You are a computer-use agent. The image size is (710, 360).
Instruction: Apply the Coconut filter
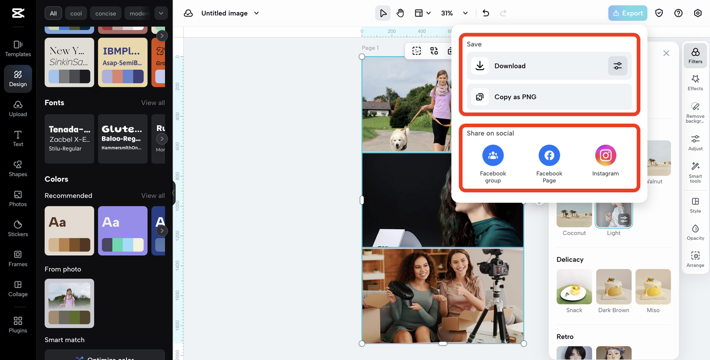coord(574,216)
